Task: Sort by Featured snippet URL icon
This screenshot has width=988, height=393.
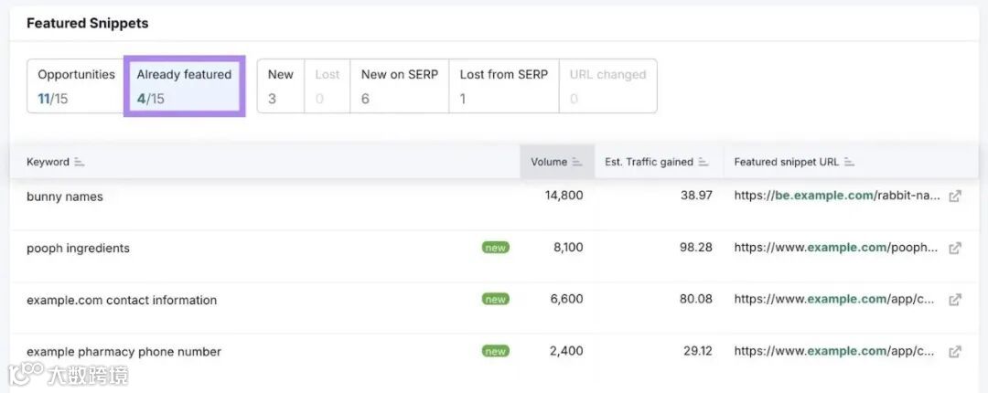Action: (x=850, y=163)
